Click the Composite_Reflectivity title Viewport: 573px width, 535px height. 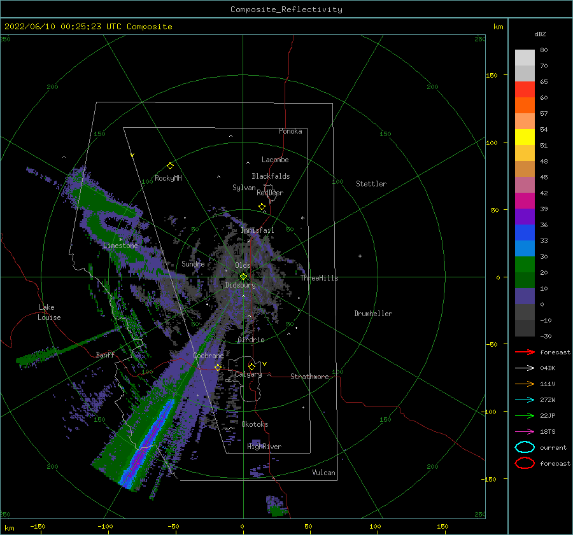(x=286, y=10)
